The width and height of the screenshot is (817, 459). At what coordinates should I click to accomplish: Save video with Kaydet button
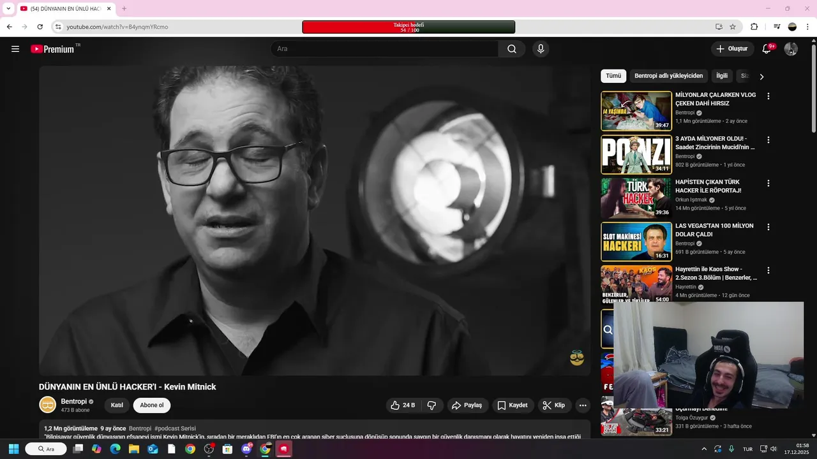click(x=513, y=405)
